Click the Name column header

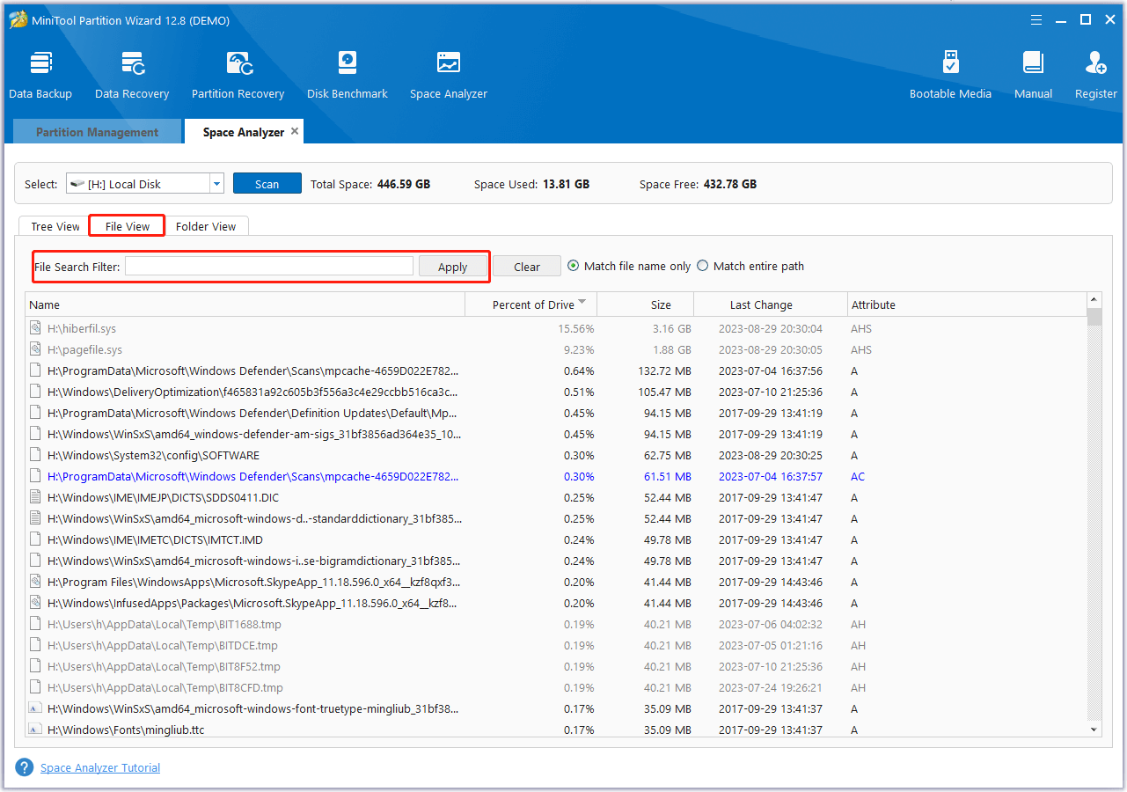[245, 304]
